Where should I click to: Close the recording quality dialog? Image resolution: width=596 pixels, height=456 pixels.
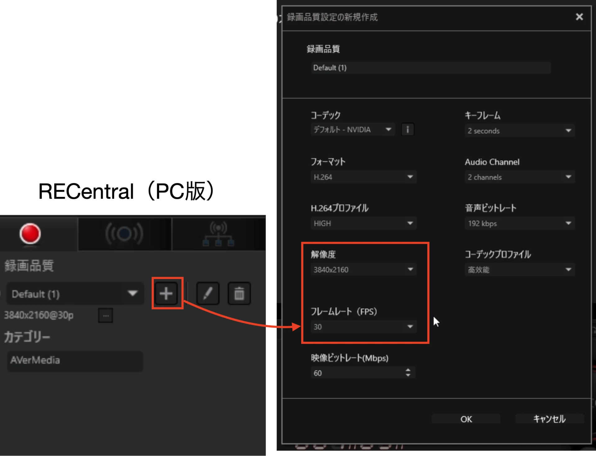coord(579,17)
